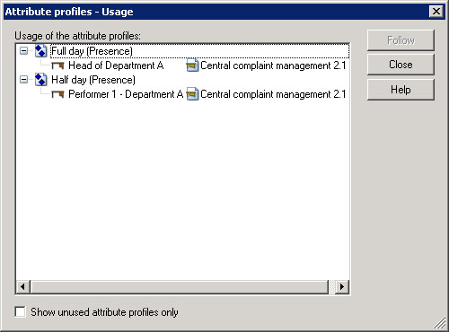Image resolution: width=449 pixels, height=332 pixels.
Task: Select the Half day (Presence) item
Action: pyautogui.click(x=93, y=80)
